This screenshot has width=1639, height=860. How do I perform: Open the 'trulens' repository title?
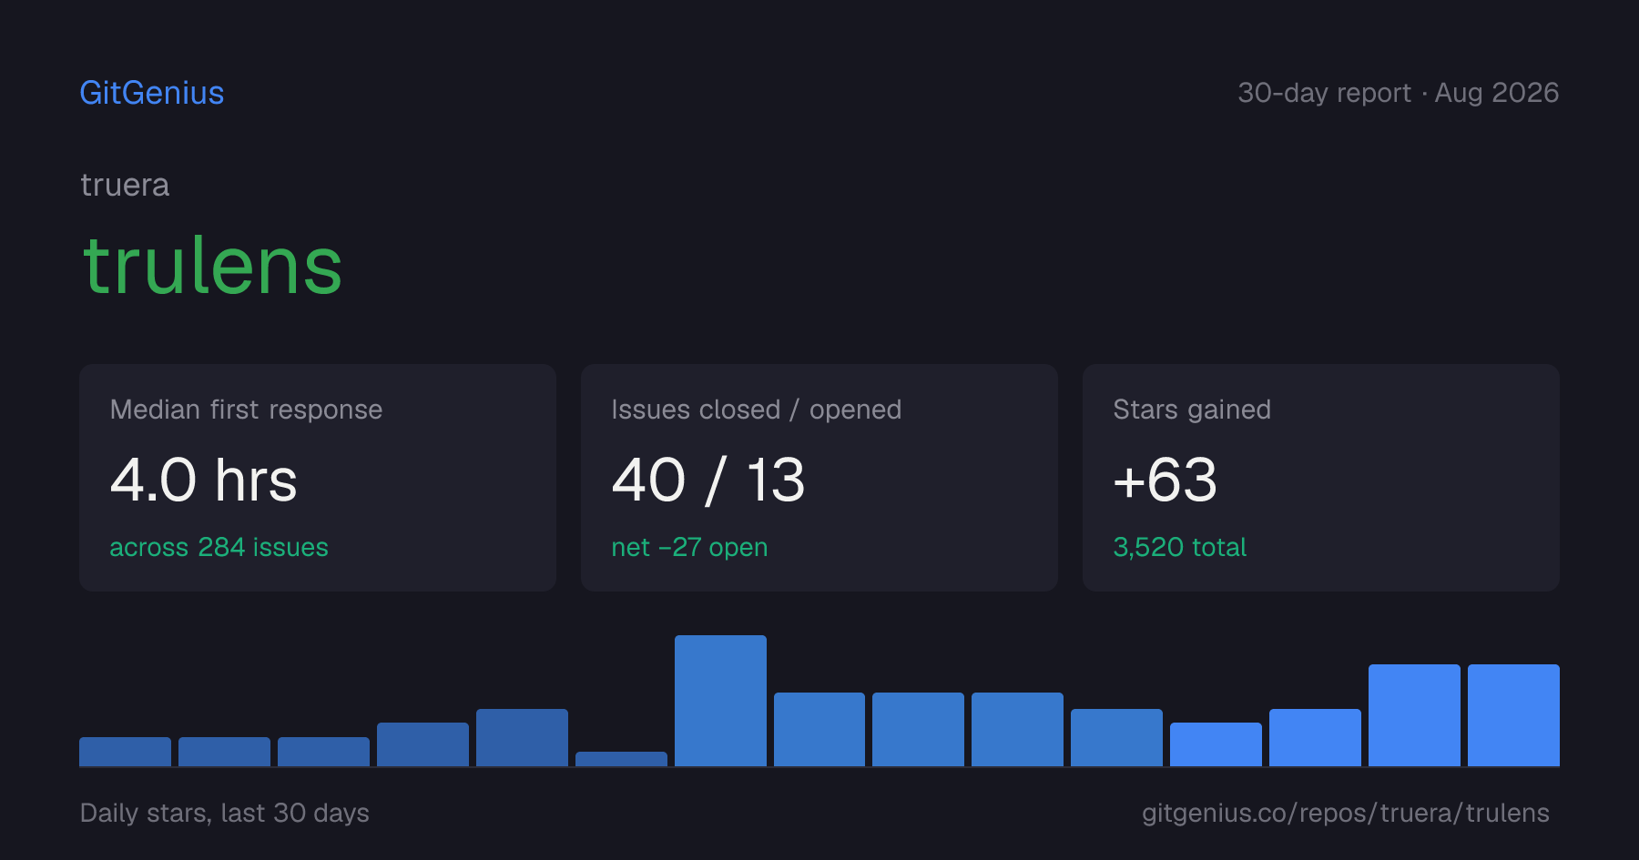[212, 266]
